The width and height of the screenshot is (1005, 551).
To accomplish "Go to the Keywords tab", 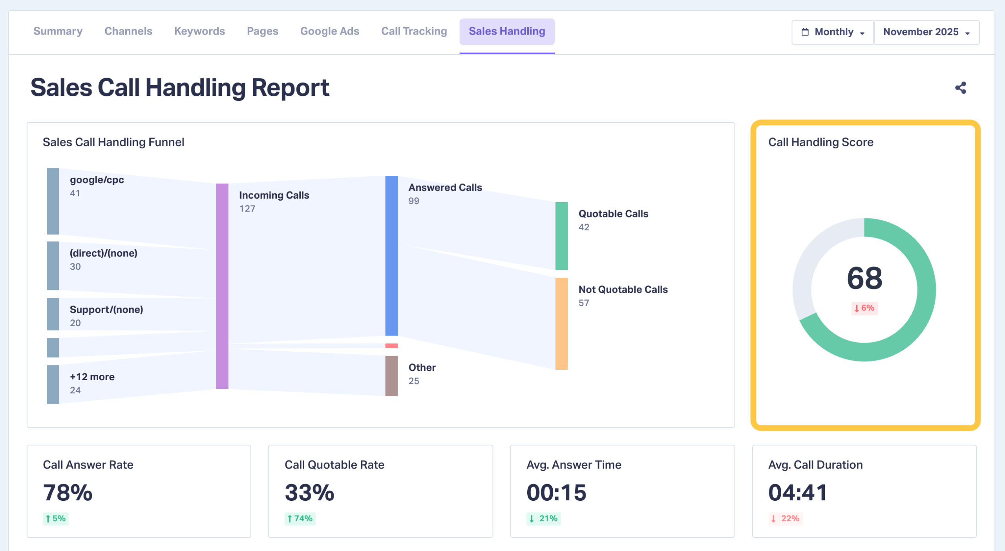I will (199, 31).
